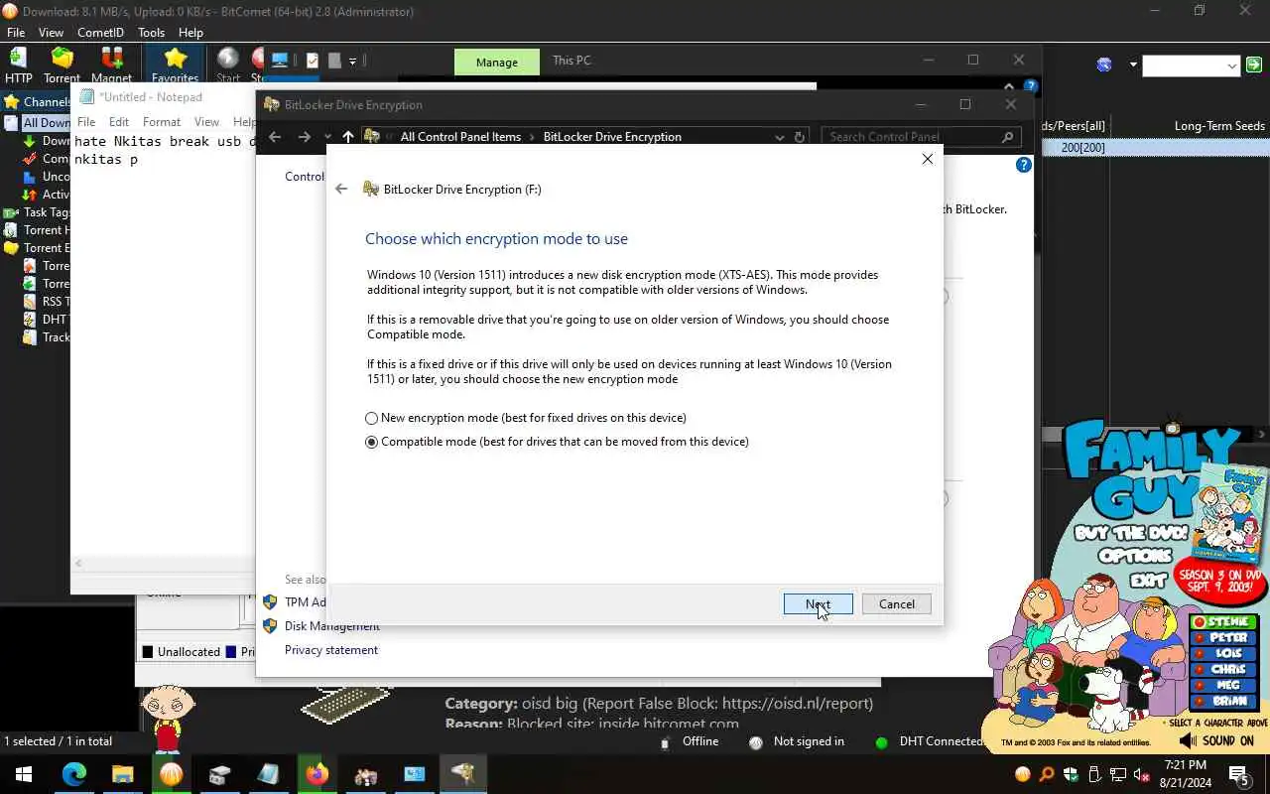
Task: Click the Unallocated black legend swatch
Action: click(148, 652)
